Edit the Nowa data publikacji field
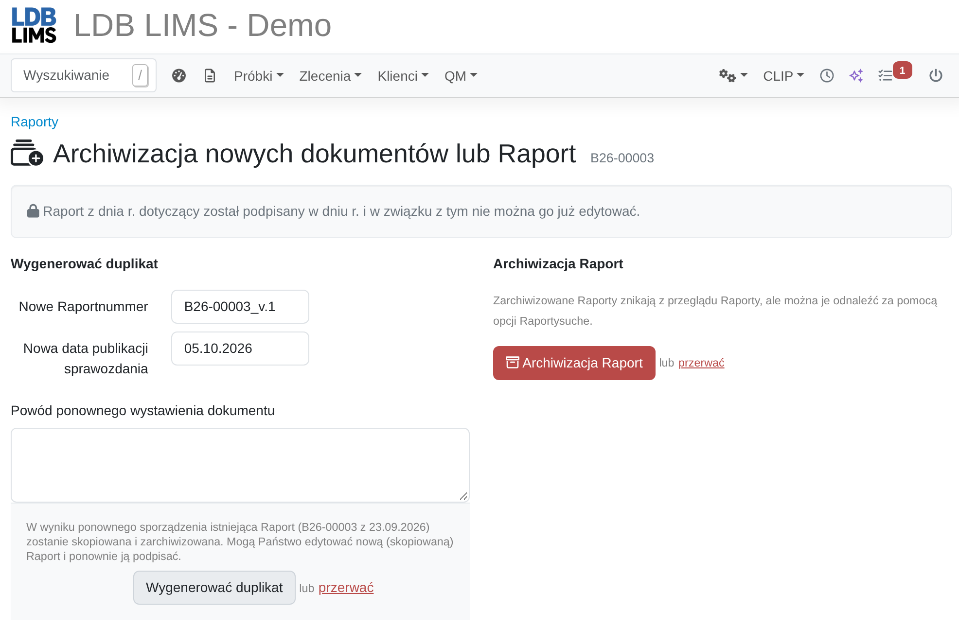 [240, 349]
